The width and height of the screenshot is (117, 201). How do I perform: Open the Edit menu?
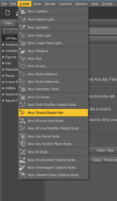pos(13,4)
